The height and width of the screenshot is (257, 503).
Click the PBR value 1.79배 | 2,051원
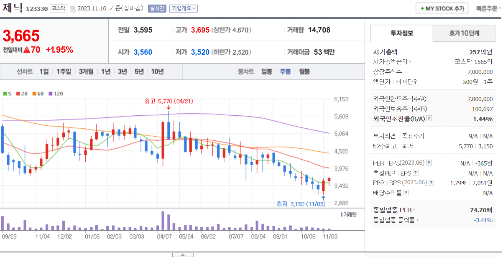coord(472,183)
